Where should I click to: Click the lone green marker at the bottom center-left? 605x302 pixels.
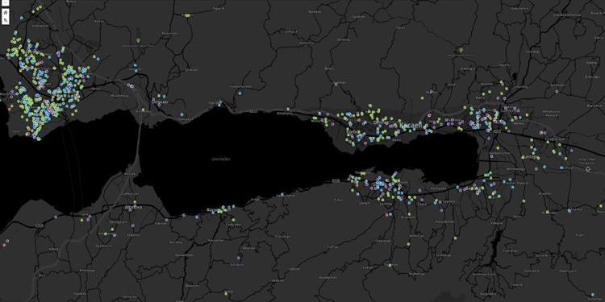pos(226,293)
